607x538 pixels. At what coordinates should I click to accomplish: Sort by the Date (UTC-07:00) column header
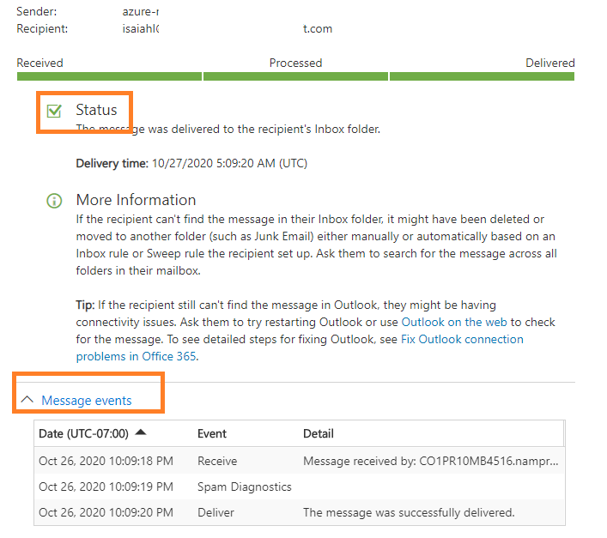pyautogui.click(x=83, y=433)
